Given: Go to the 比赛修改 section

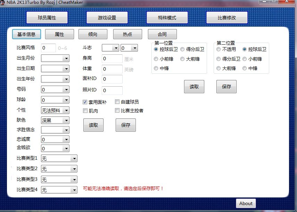Looking at the screenshot, I should pyautogui.click(x=227, y=18).
